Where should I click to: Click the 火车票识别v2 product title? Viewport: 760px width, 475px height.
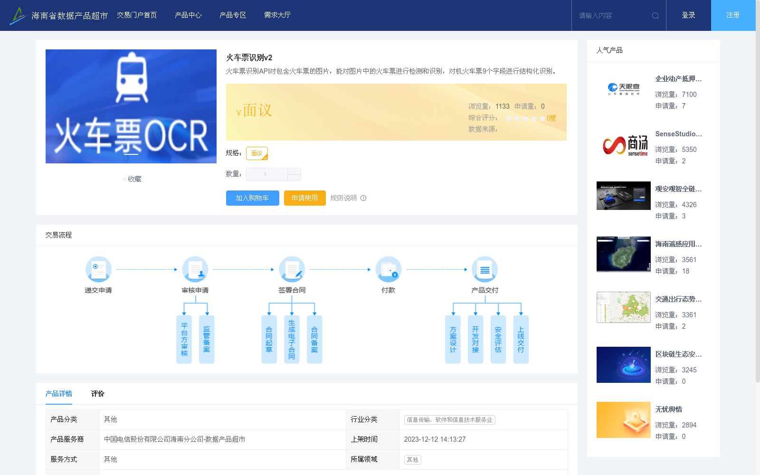tap(249, 57)
